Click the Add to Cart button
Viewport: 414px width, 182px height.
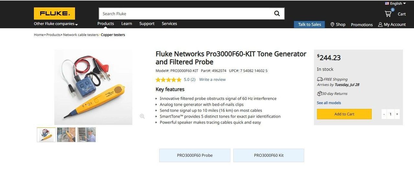(344, 114)
